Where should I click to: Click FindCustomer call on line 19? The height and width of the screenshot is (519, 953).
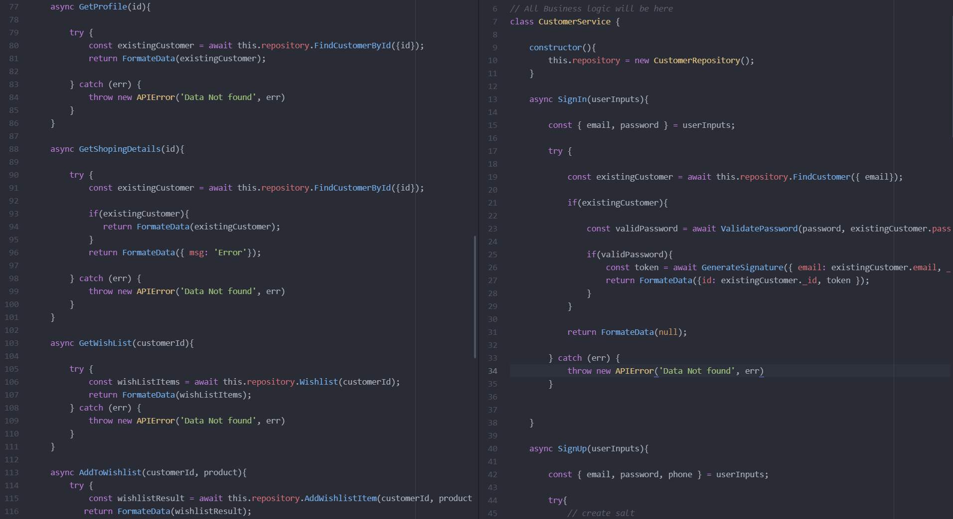822,177
